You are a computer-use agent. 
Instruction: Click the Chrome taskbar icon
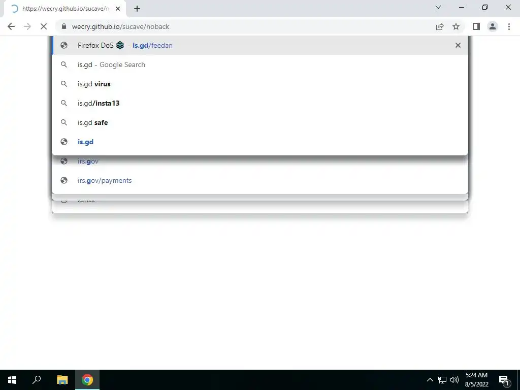click(87, 380)
